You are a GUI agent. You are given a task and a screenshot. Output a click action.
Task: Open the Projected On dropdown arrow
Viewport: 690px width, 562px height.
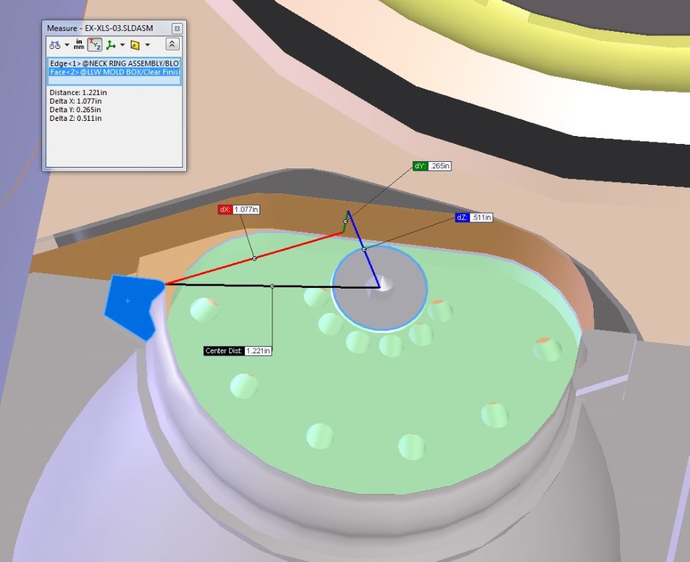(147, 45)
